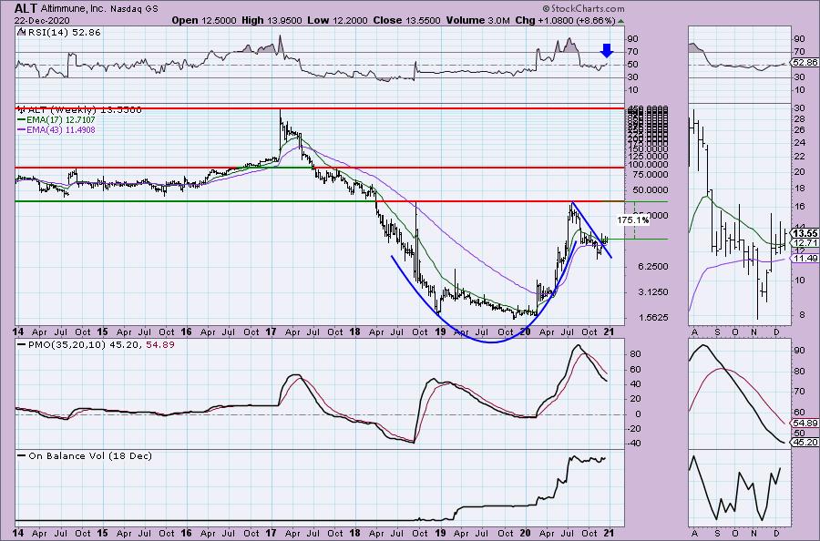Click the green EMA(17) line swatch
This screenshot has height=541, width=820.
click(22, 119)
